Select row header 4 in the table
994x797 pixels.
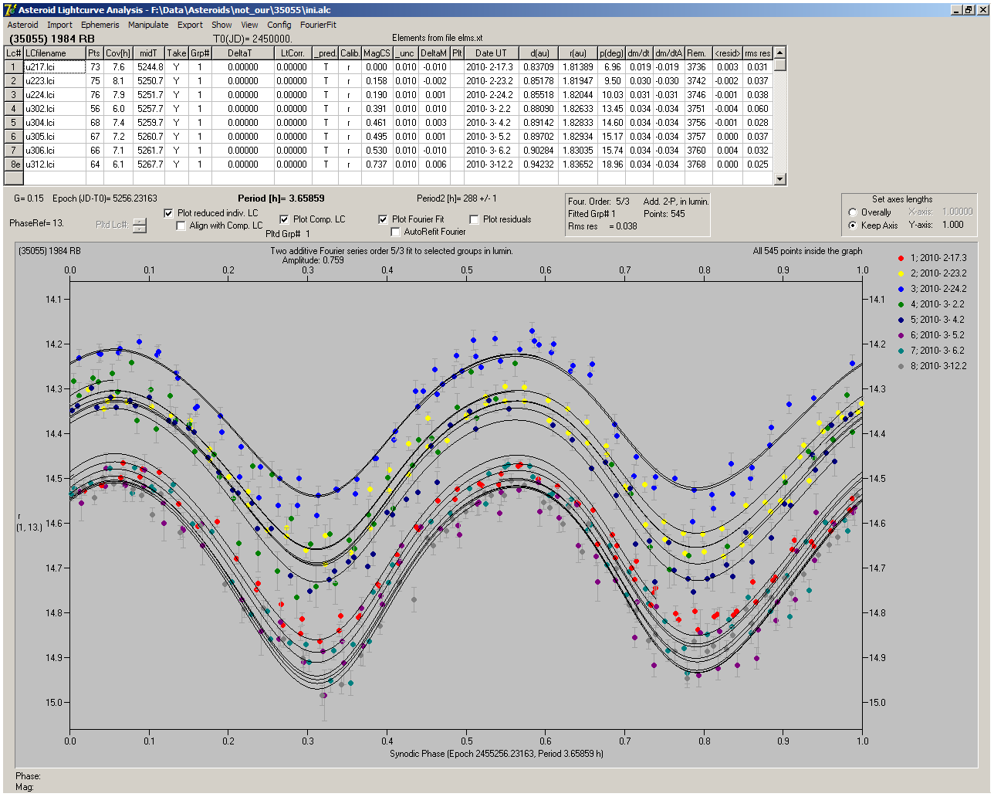(14, 109)
